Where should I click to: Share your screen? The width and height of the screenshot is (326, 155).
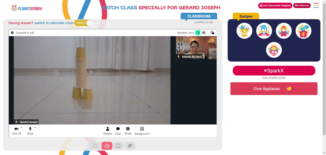point(128,131)
